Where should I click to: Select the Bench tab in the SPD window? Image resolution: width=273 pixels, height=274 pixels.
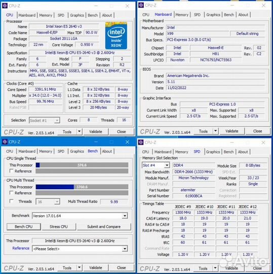pos(228,152)
